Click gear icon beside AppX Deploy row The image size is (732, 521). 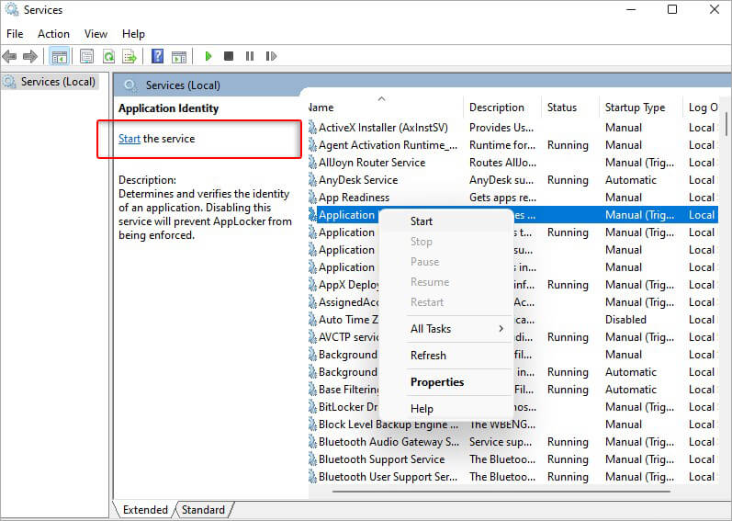pos(312,285)
